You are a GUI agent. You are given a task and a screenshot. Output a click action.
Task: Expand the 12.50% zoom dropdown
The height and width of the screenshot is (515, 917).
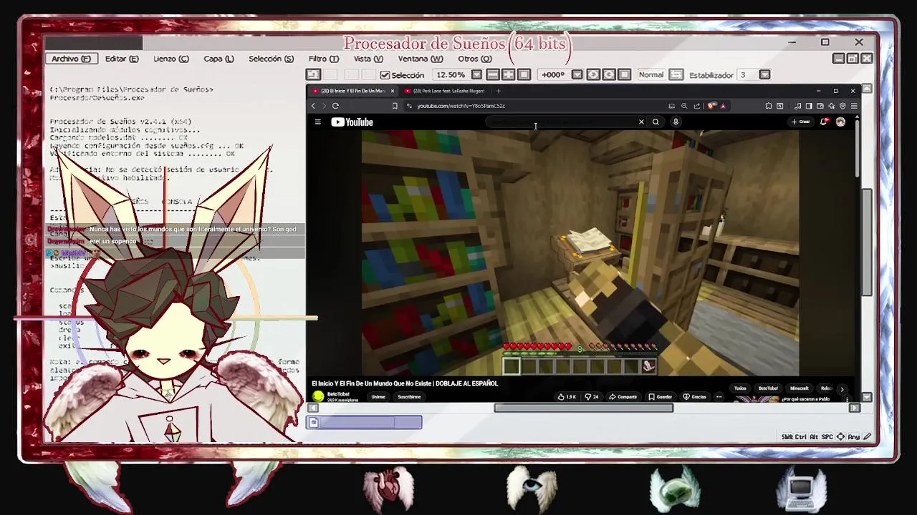(477, 74)
